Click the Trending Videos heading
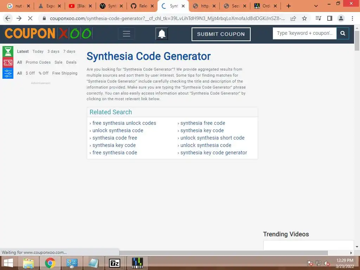 (286, 234)
